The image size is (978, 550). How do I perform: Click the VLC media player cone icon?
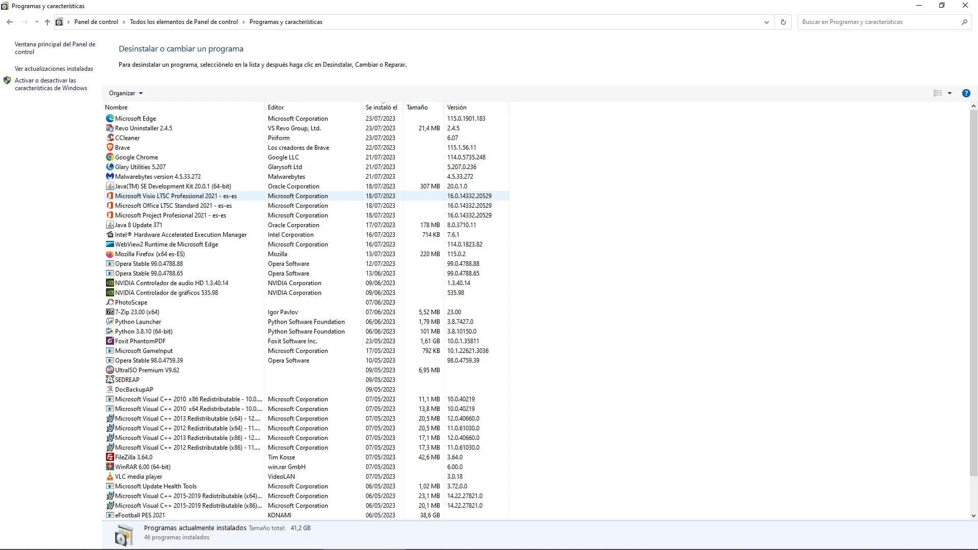(110, 476)
